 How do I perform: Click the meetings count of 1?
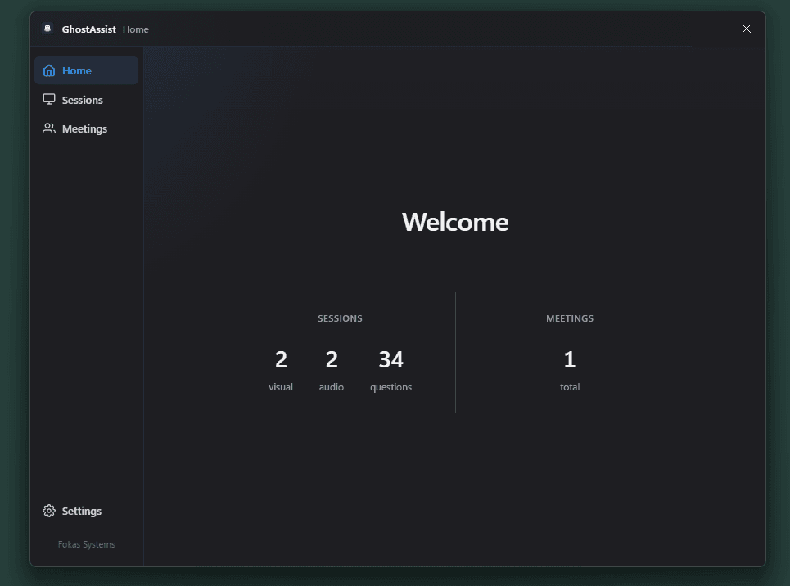tap(570, 359)
